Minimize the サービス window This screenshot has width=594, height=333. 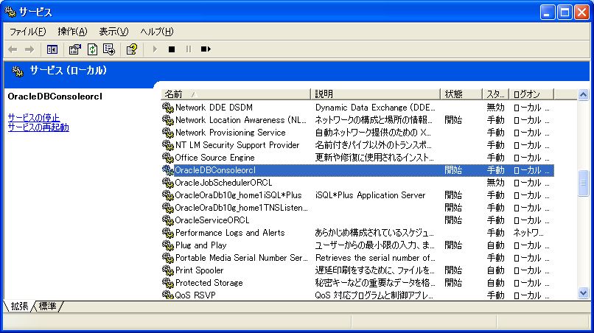(547, 12)
